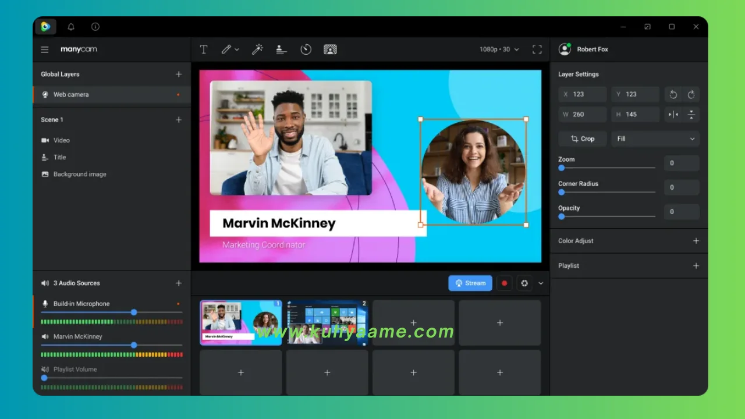745x419 pixels.
Task: Add a new audio source
Action: click(179, 283)
